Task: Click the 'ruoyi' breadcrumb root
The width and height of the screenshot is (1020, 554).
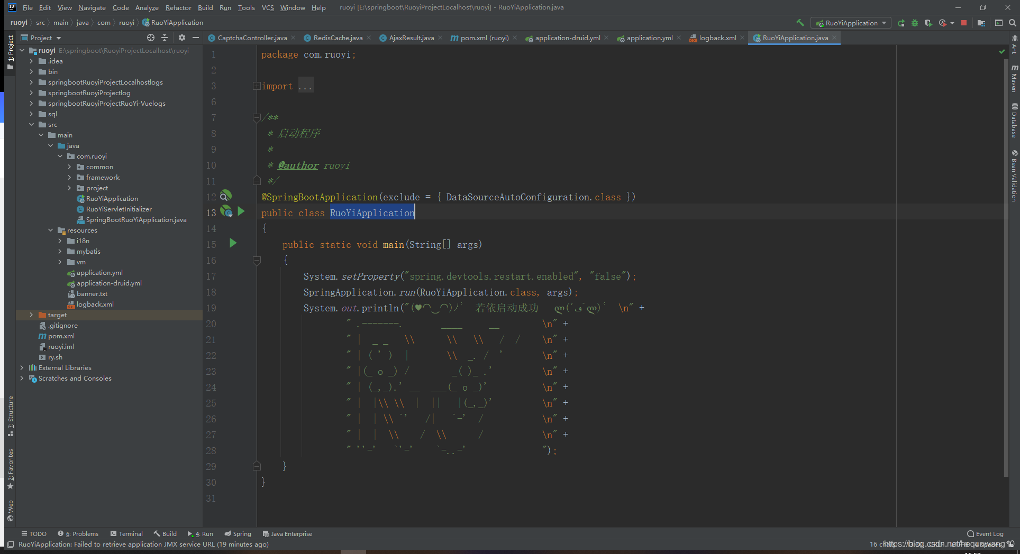Action: coord(19,22)
